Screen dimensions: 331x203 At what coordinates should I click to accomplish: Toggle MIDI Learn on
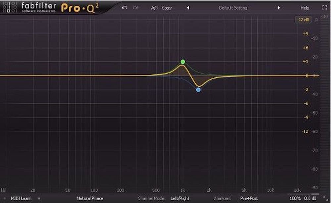click(21, 199)
